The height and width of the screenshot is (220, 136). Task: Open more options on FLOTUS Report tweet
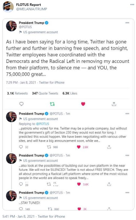coord(132,4)
